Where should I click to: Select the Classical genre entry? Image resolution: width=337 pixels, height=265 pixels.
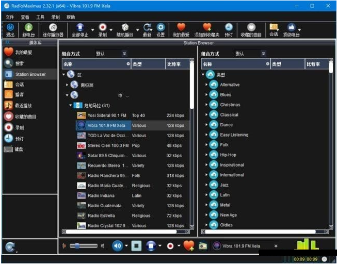[x=229, y=114]
